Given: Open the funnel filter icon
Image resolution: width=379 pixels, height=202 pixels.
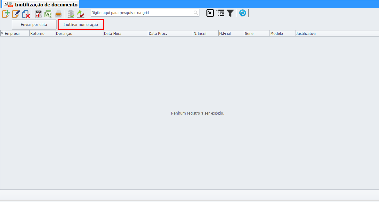Looking at the screenshot, I should [x=230, y=13].
